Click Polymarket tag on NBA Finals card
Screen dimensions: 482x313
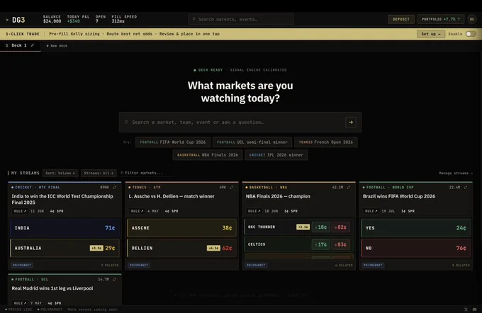click(256, 265)
